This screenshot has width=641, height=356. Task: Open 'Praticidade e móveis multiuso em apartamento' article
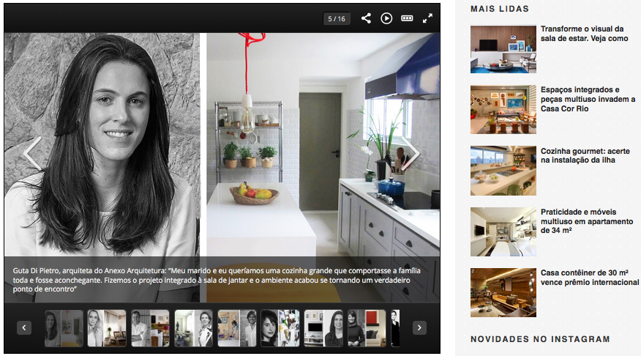point(587,221)
